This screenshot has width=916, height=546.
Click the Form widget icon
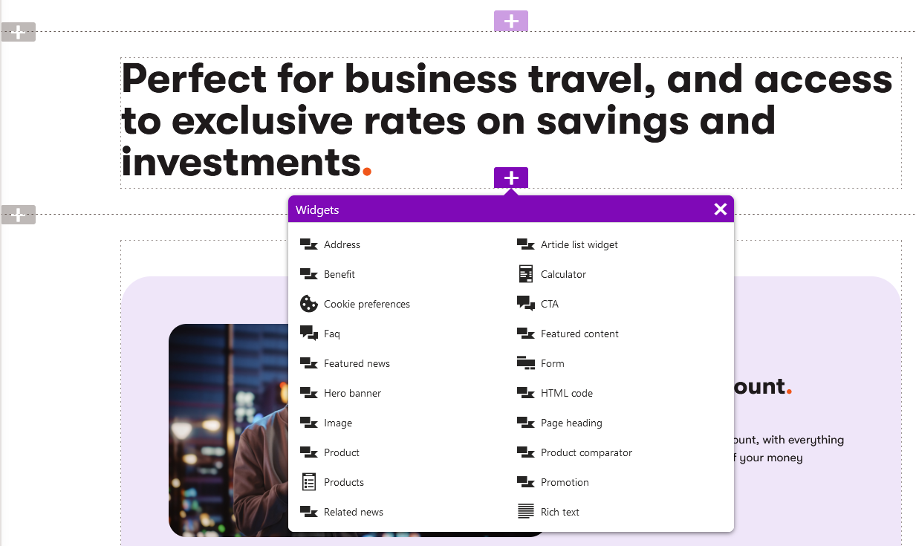[526, 363]
